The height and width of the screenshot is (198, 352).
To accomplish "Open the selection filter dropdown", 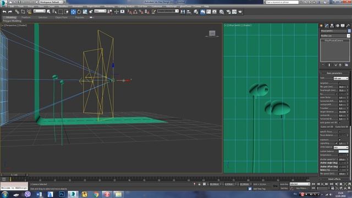I will click(39, 11).
